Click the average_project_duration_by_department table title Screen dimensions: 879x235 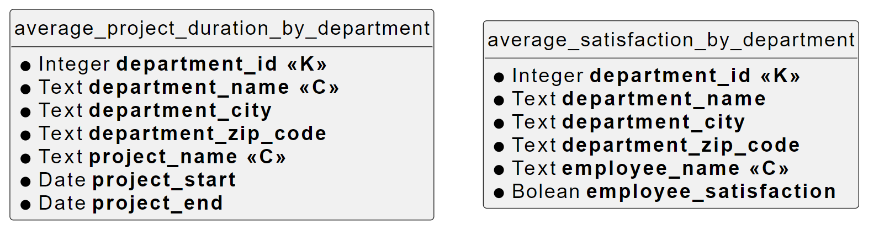tap(221, 28)
